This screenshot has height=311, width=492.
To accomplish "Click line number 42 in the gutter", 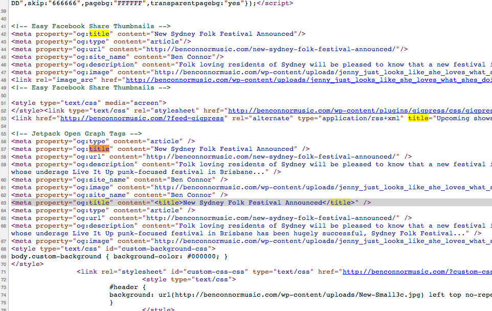I will click(x=4, y=34).
